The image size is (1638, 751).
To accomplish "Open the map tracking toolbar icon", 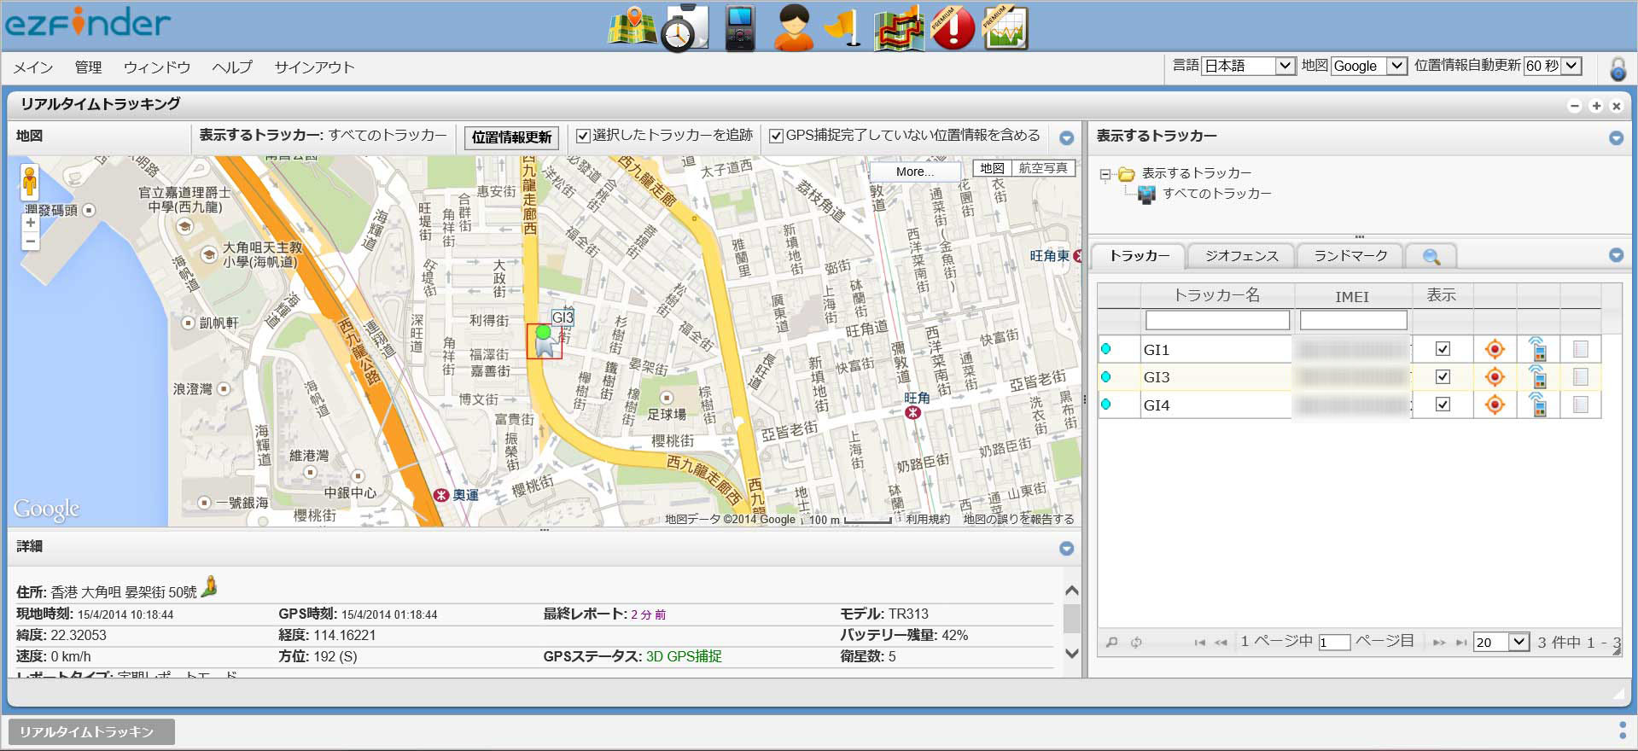I will point(632,27).
